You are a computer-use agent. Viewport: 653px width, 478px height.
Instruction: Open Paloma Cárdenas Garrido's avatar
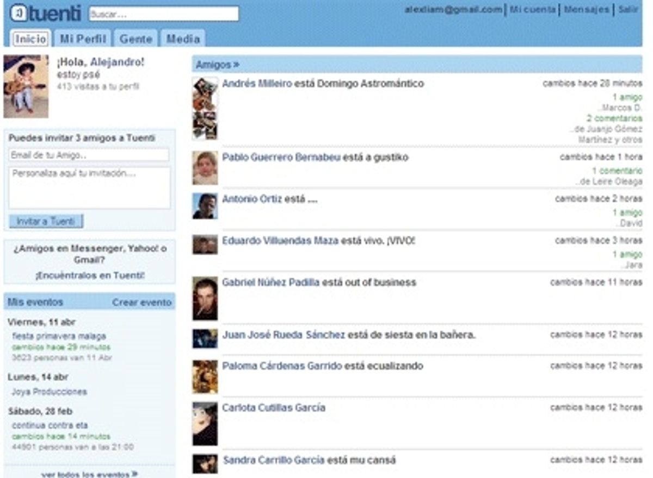click(205, 376)
